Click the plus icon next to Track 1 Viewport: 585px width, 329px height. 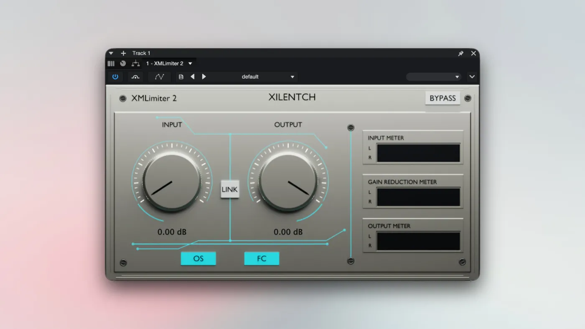tap(123, 53)
